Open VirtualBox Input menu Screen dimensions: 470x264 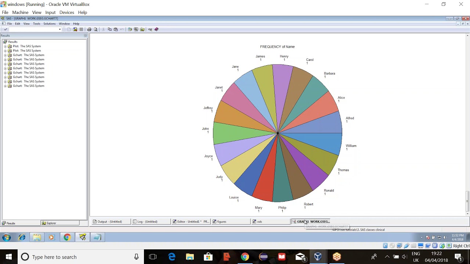[50, 12]
